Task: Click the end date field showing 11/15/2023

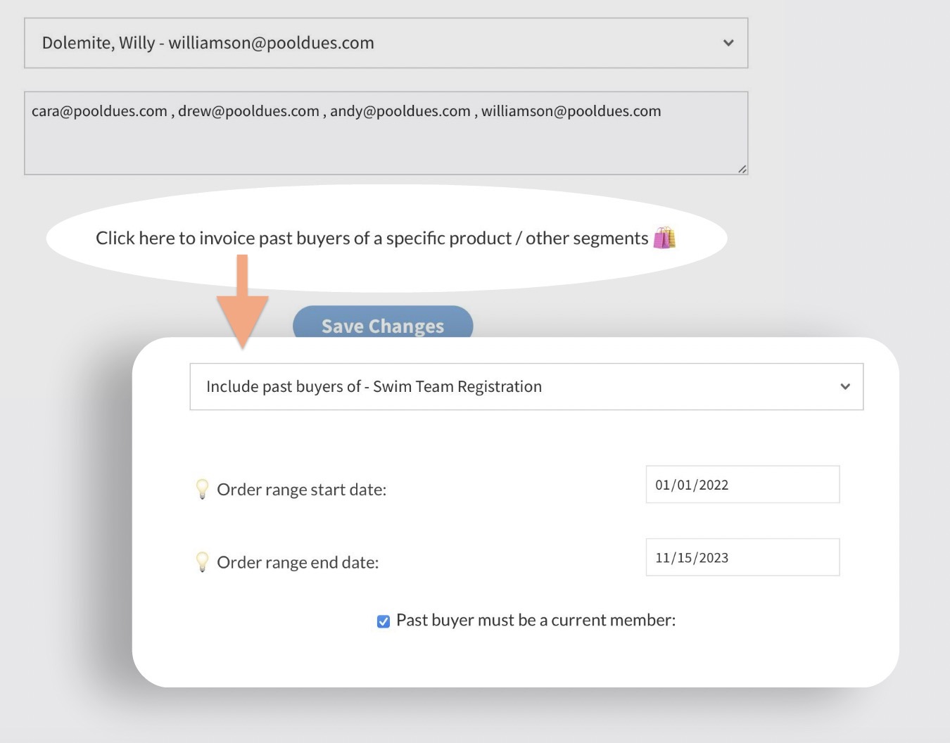Action: 742,557
